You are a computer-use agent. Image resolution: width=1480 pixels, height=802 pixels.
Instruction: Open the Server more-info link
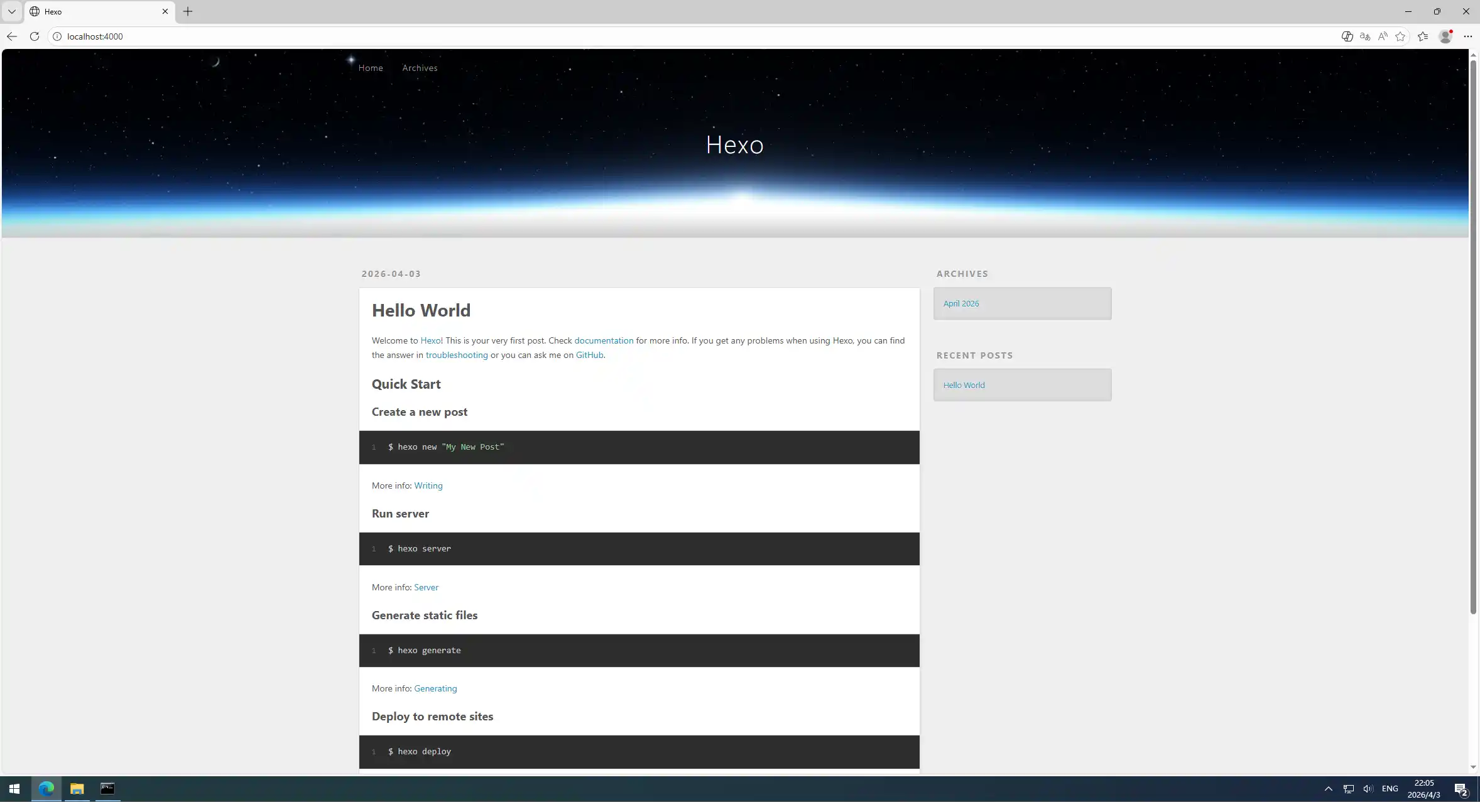pos(426,587)
